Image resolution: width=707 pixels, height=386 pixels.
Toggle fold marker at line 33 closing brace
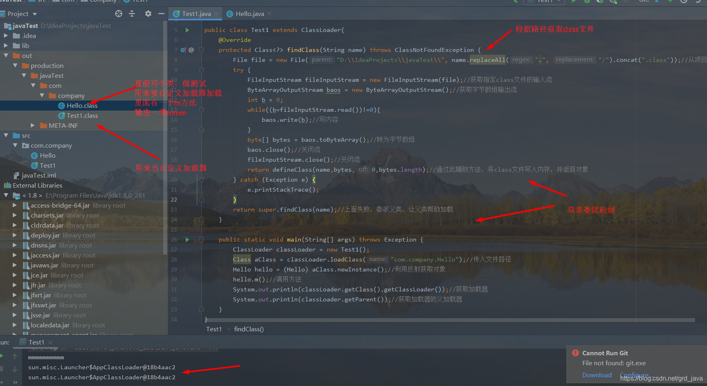[201, 309]
